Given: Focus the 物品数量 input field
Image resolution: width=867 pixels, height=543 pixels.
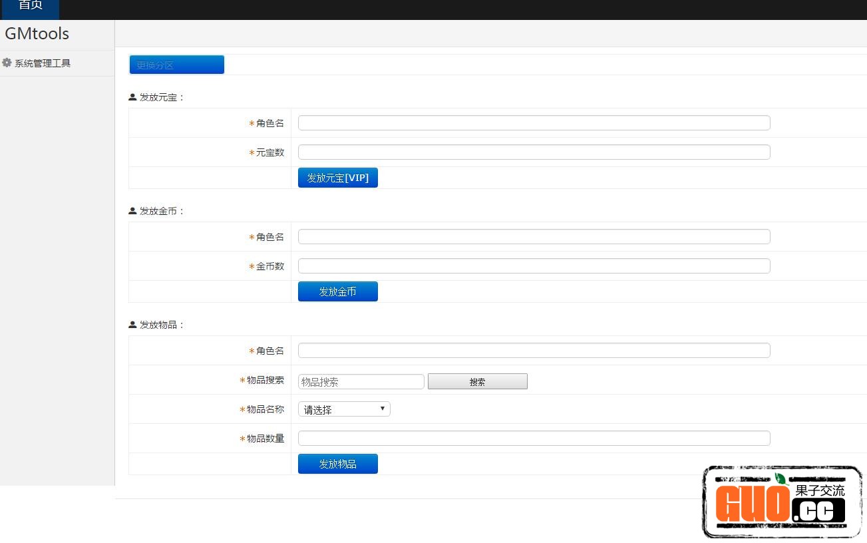Looking at the screenshot, I should tap(534, 439).
